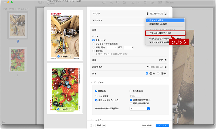The height and width of the screenshot is (129, 216).
Task: Click the range start page input field
Action: (112, 47)
